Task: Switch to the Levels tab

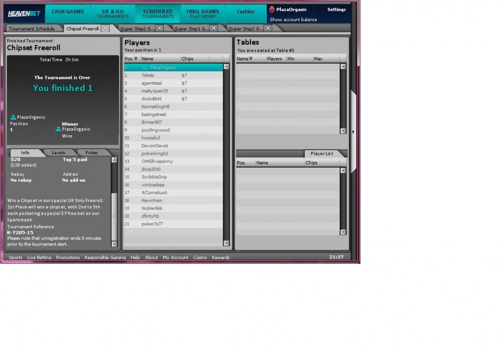Action: pyautogui.click(x=58, y=153)
